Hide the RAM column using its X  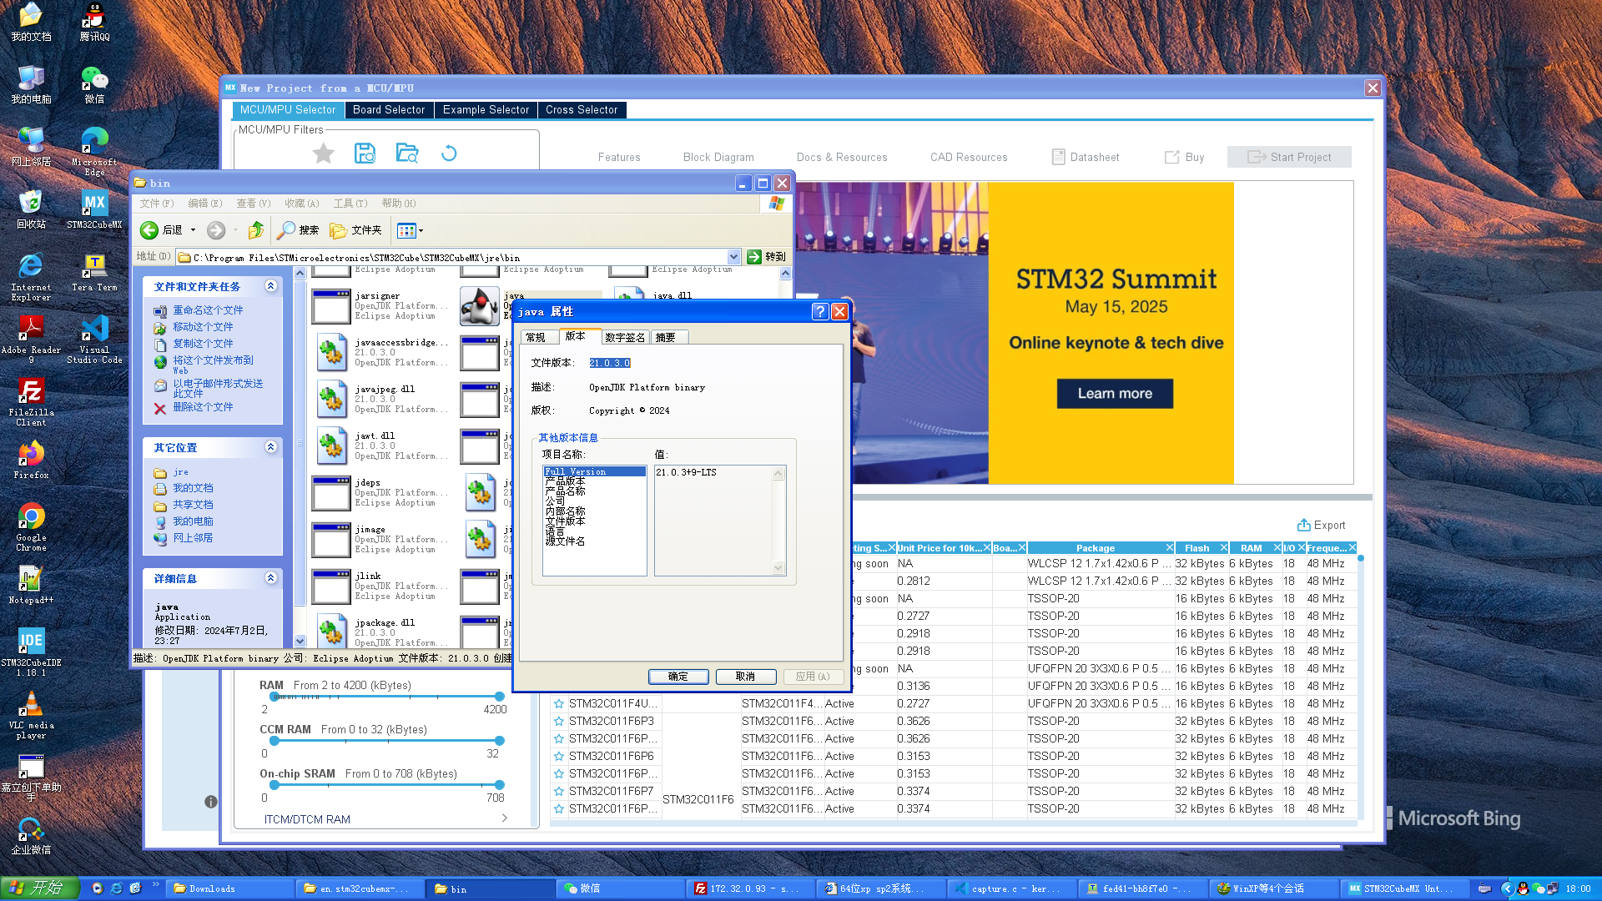[x=1277, y=548]
